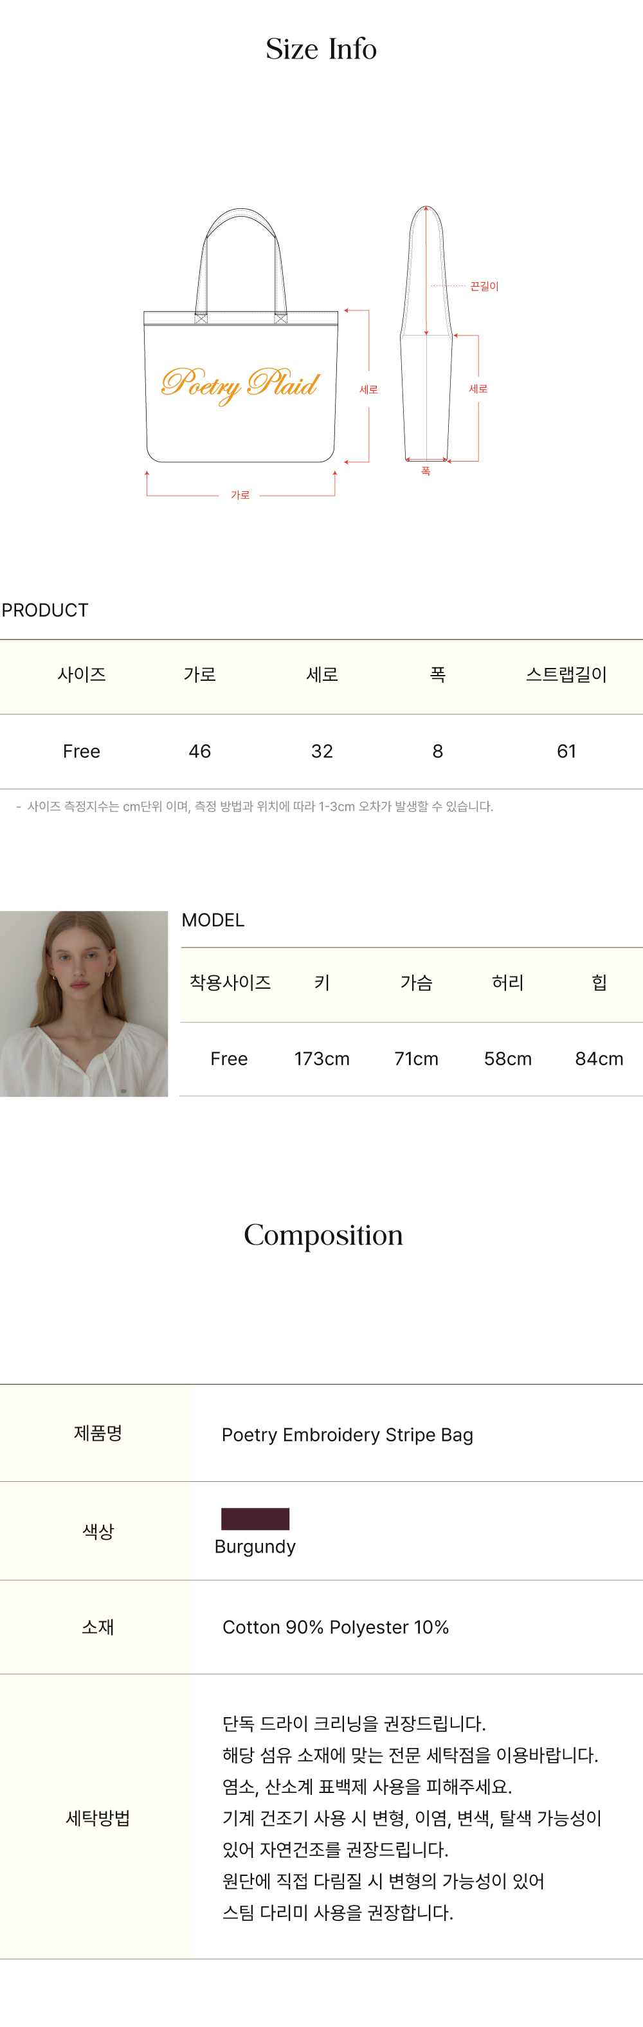Click the Size Info heading
This screenshot has width=643, height=2027.
pyautogui.click(x=321, y=49)
